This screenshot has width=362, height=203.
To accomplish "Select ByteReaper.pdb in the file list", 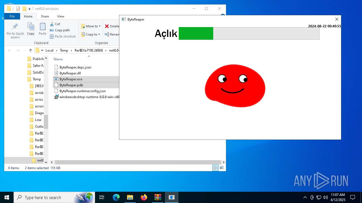I will [x=71, y=85].
